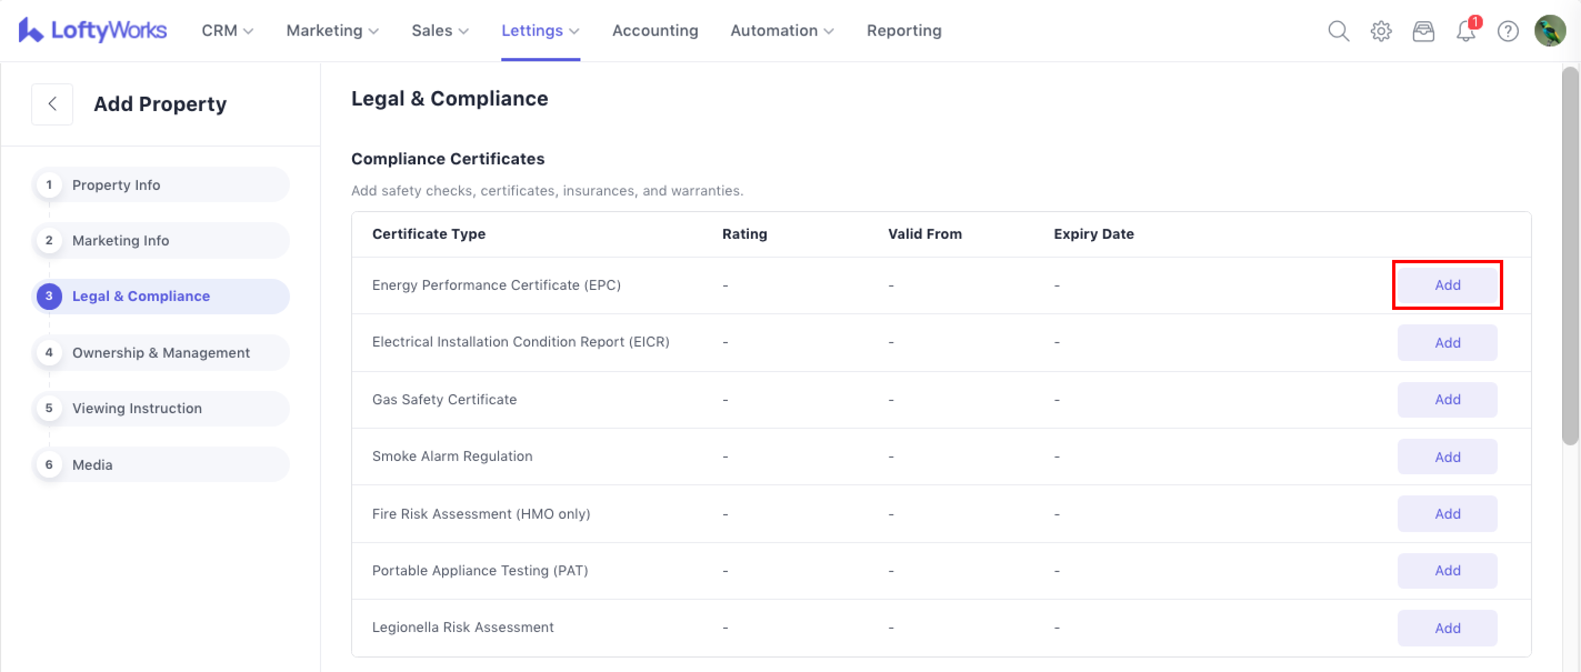Click the LoftyWorks logo

click(x=93, y=30)
